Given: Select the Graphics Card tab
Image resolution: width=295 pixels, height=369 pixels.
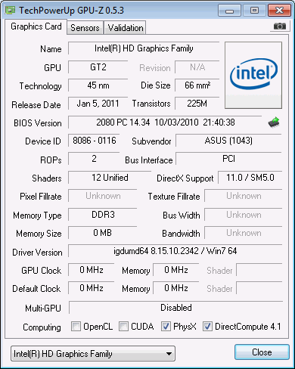Looking at the screenshot, I should click(36, 26).
